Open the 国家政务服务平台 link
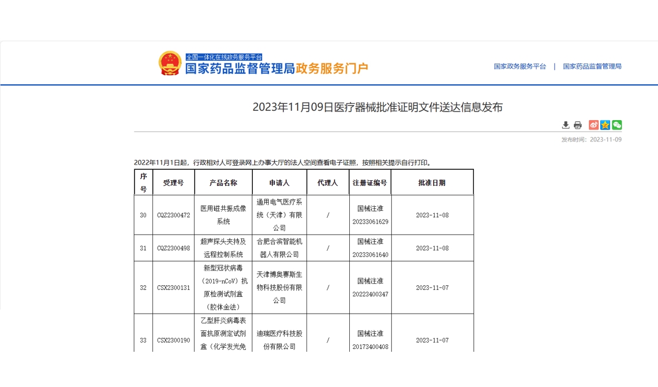The height and width of the screenshot is (387, 658). [x=519, y=66]
